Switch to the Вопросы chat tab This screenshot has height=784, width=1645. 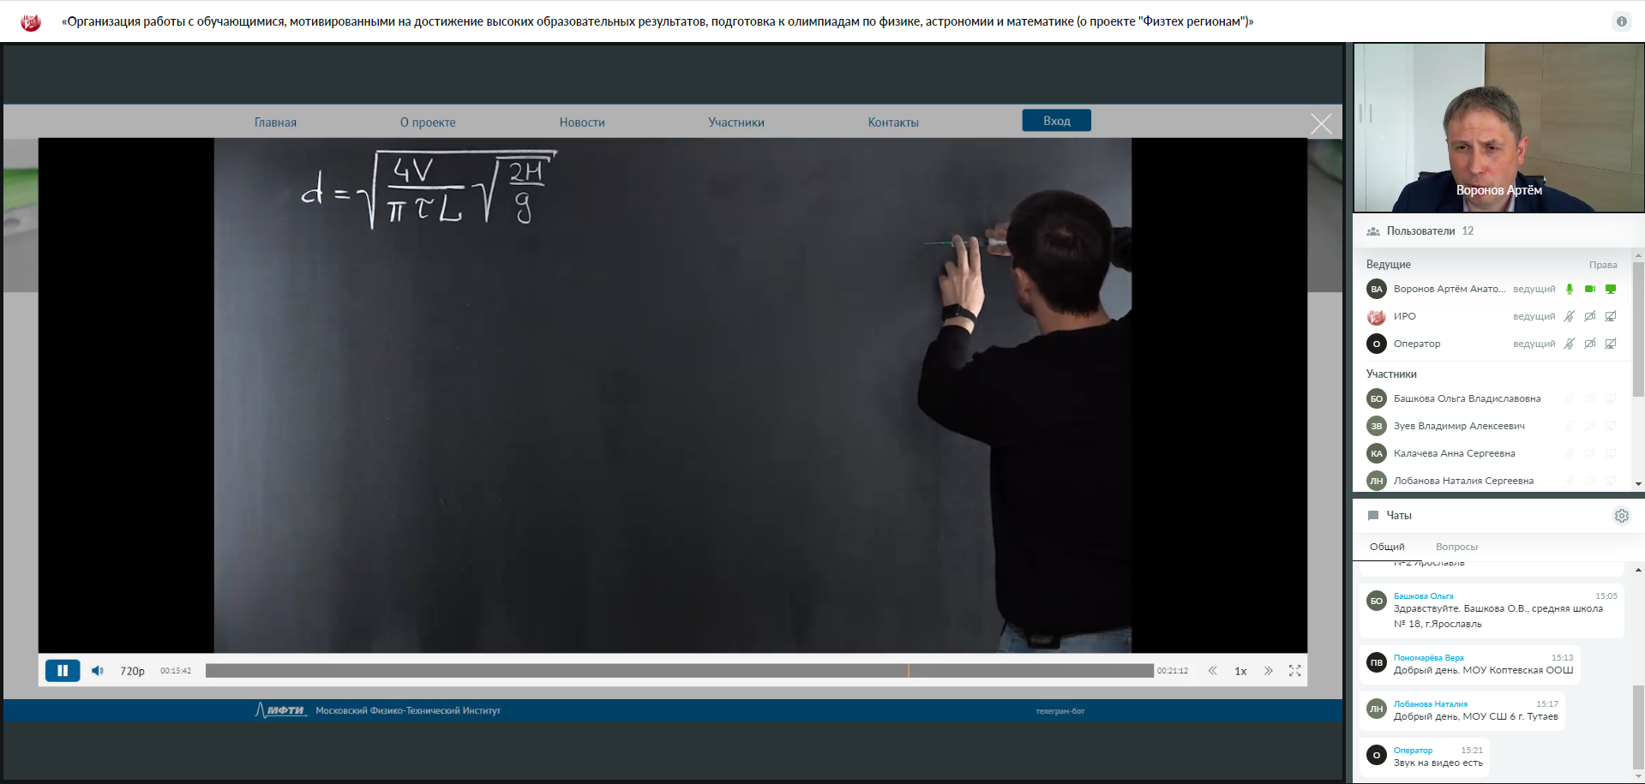point(1456,547)
